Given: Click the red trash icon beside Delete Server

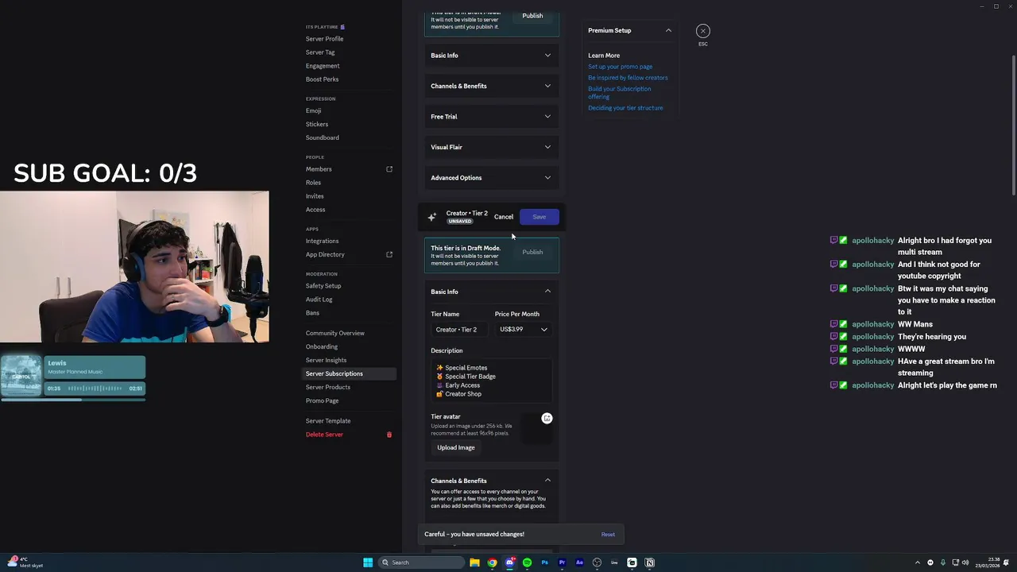Looking at the screenshot, I should click(389, 435).
